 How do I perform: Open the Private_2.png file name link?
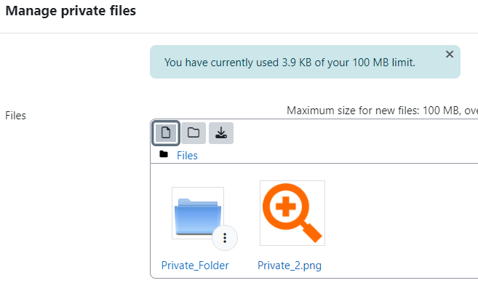pyautogui.click(x=290, y=266)
